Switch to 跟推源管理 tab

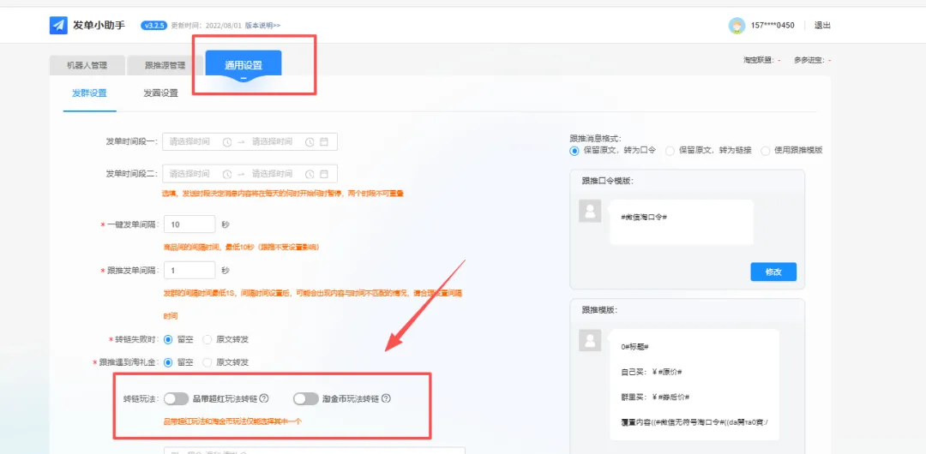[x=165, y=66]
